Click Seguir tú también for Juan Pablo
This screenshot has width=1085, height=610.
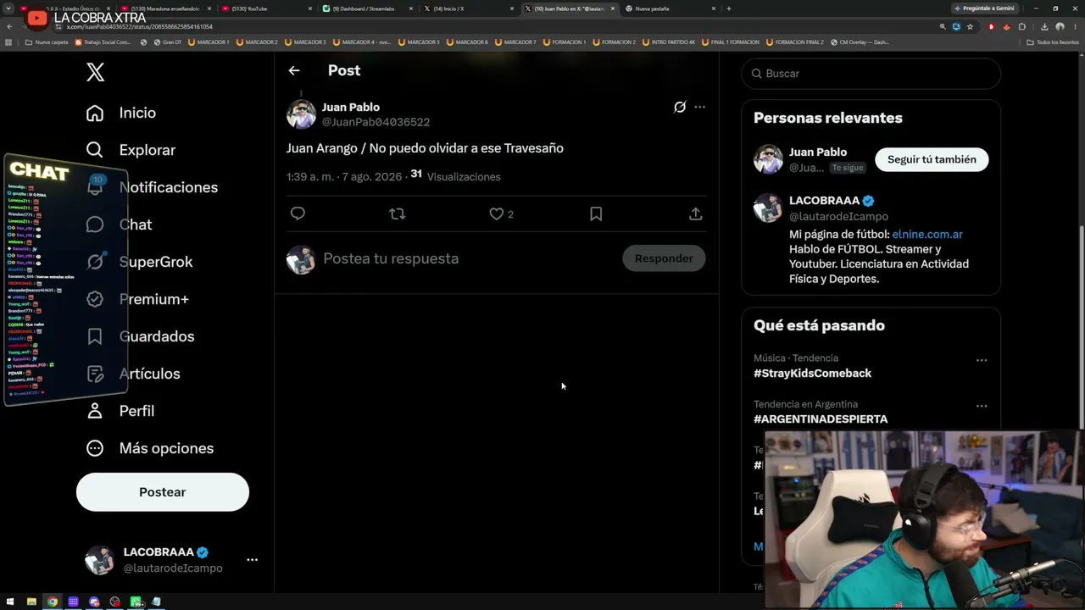(932, 159)
